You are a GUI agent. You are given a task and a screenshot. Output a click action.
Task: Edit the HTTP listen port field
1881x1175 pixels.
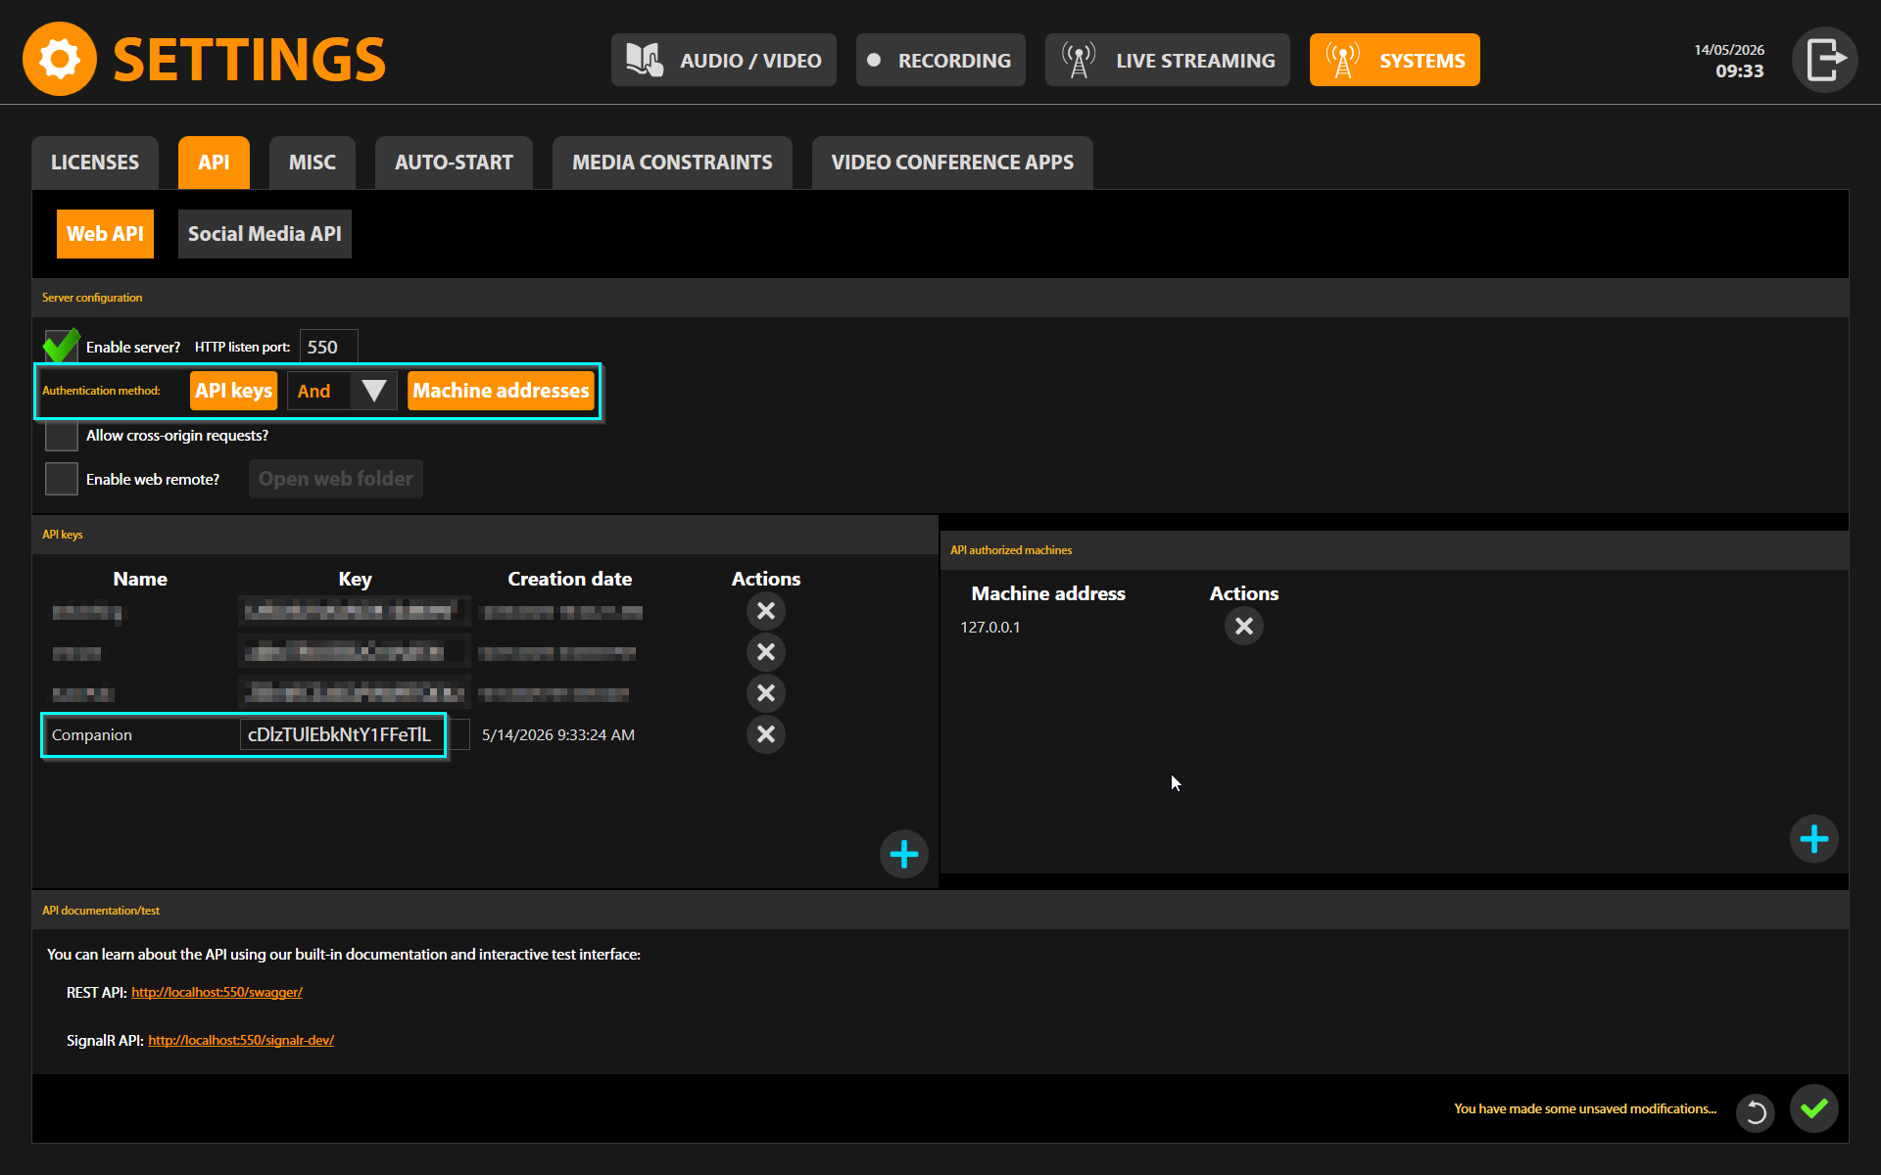point(328,347)
